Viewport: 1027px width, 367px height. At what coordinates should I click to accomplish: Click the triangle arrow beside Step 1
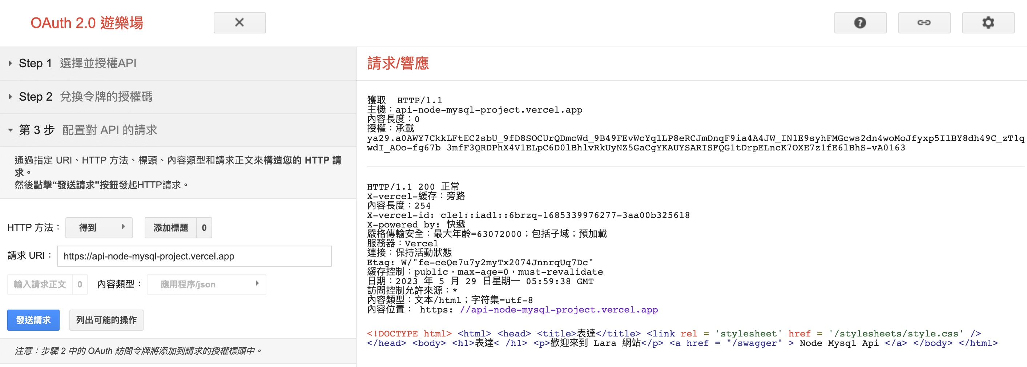(11, 63)
